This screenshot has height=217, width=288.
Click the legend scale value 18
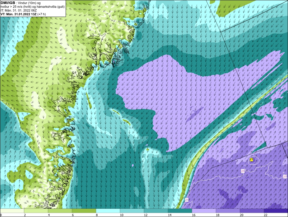(217, 215)
